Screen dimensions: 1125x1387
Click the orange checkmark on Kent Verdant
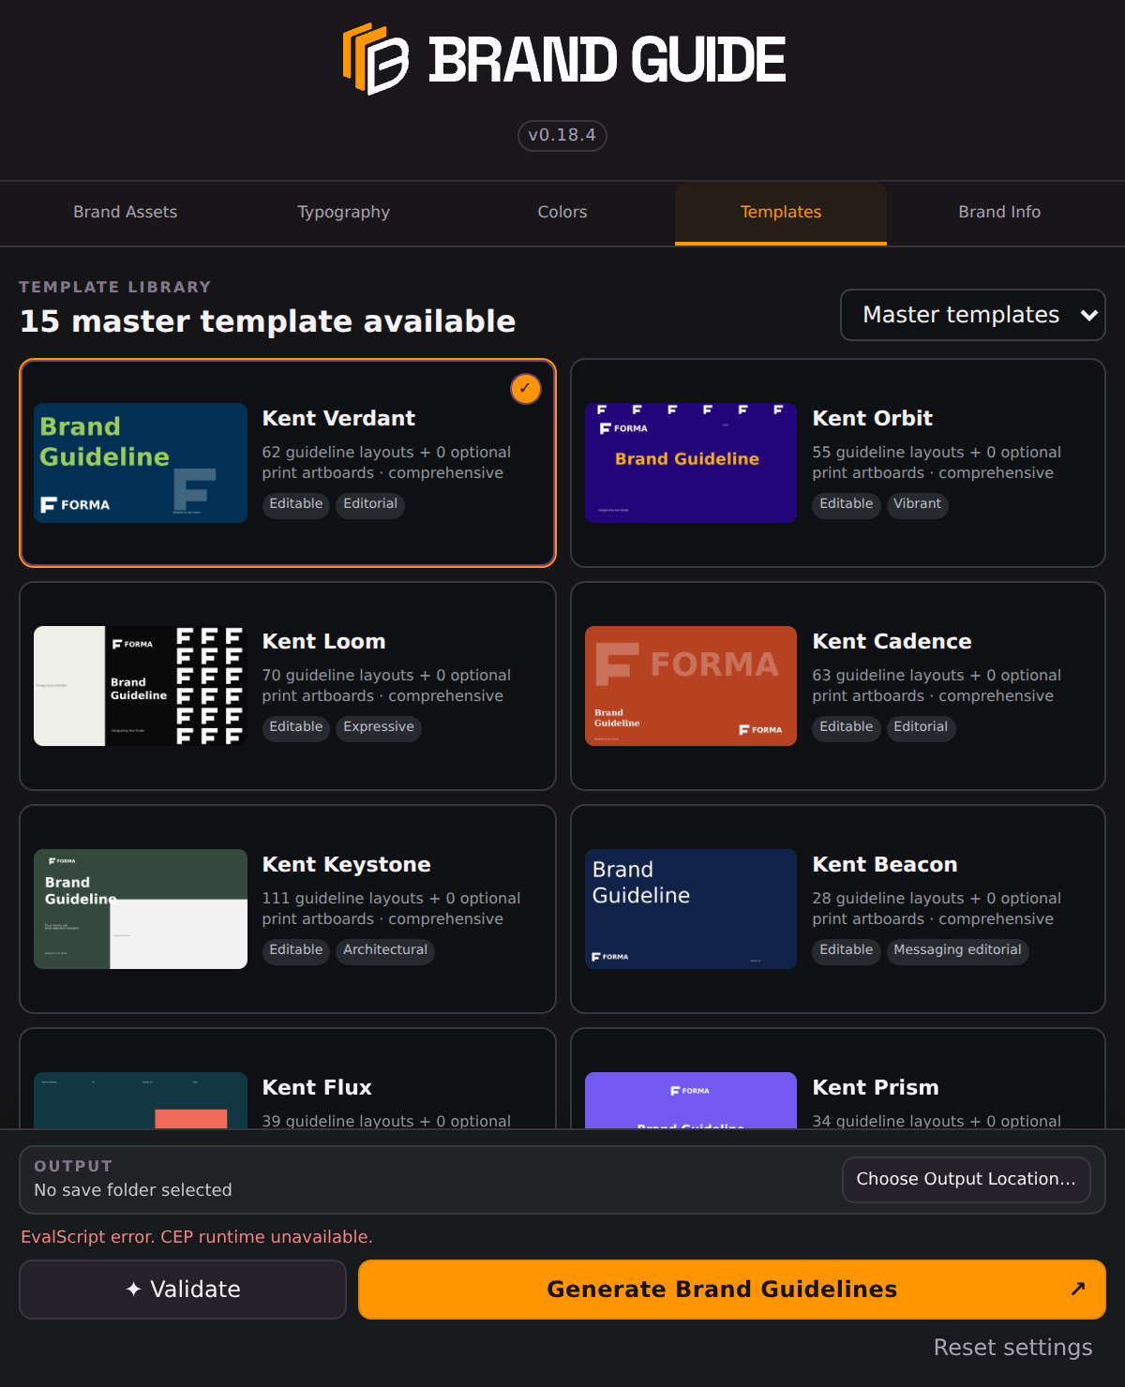525,388
